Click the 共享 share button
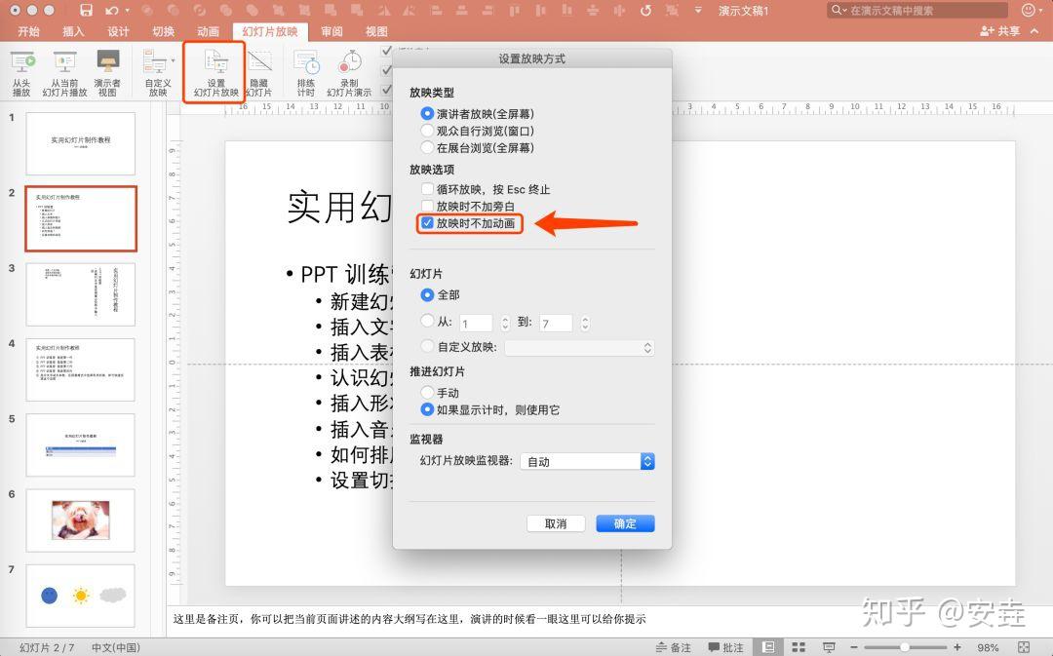 [x=1000, y=31]
